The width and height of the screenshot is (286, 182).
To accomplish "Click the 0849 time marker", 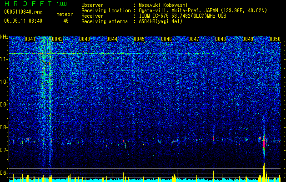I will click(248, 39).
